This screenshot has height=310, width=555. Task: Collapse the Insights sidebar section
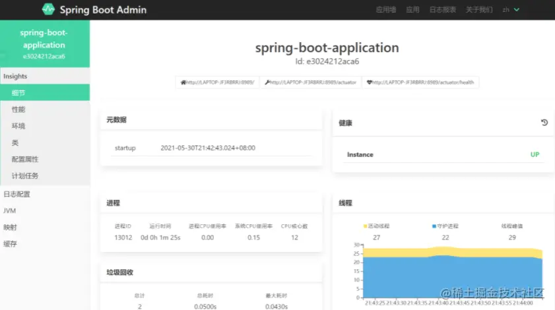click(45, 76)
